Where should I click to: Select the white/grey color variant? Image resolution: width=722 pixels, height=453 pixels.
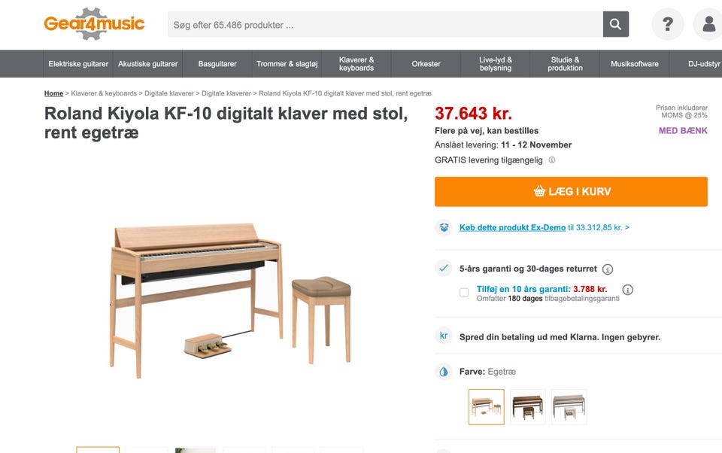(569, 407)
